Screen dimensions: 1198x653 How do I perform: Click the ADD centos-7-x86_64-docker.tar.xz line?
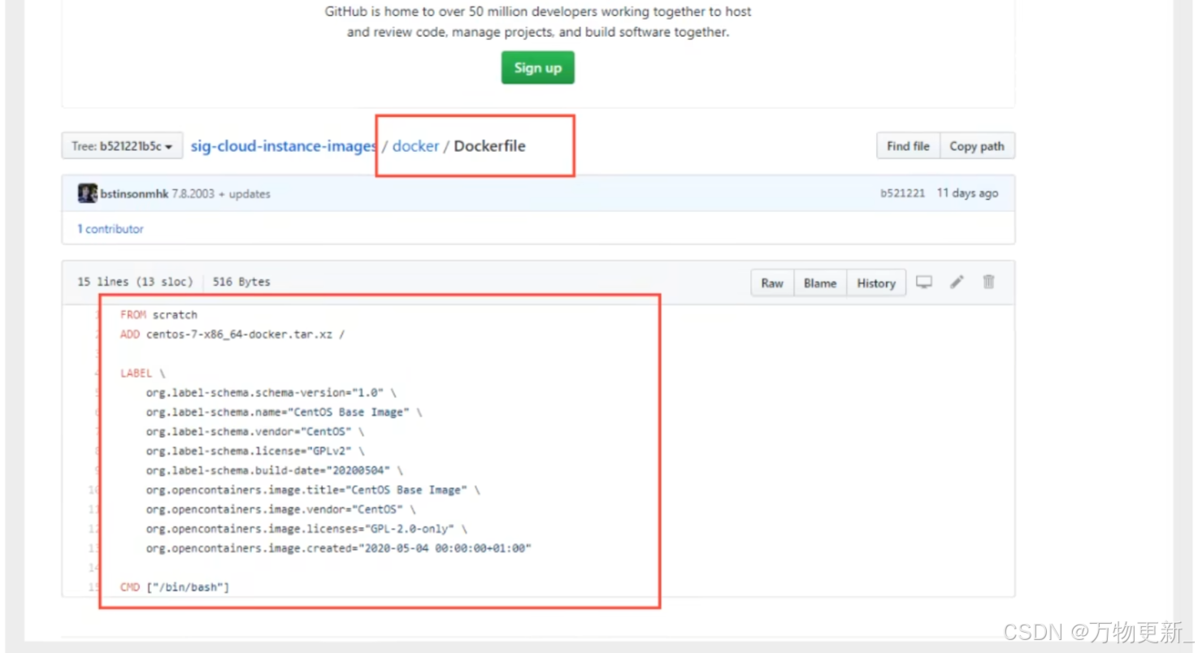click(x=232, y=334)
